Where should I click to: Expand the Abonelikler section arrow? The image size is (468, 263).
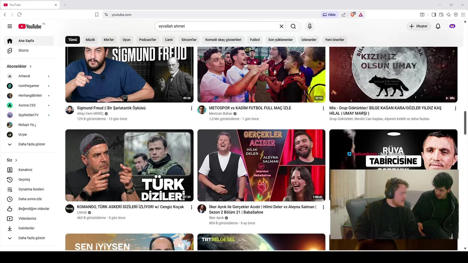[30, 66]
